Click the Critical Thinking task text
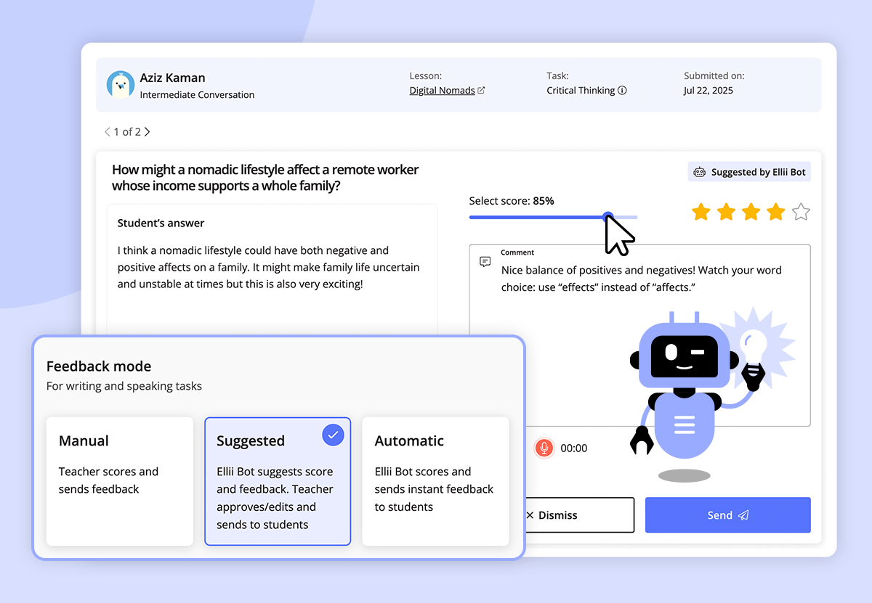 [x=581, y=91]
